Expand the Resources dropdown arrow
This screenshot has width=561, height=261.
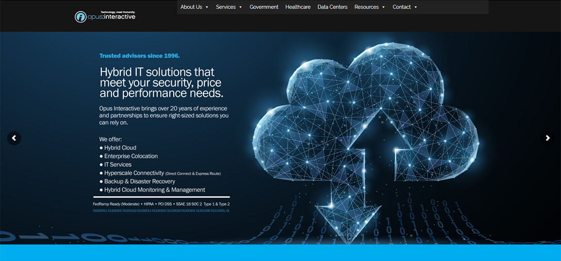click(383, 7)
